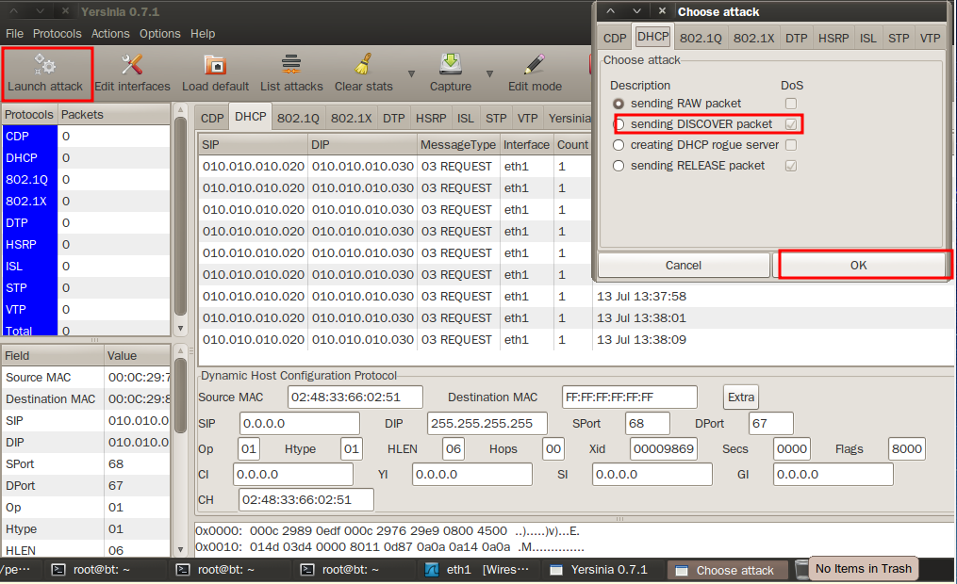957x584 pixels.
Task: Toggle DoS checkbox for DHCP rogue server
Action: click(x=791, y=145)
